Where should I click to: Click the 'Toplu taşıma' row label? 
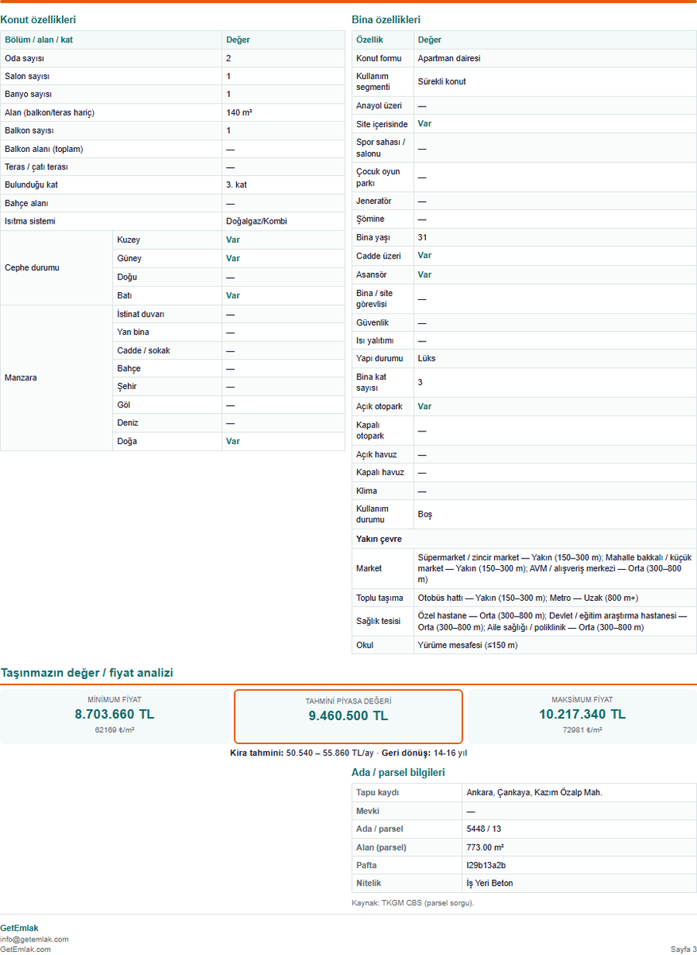click(x=379, y=598)
